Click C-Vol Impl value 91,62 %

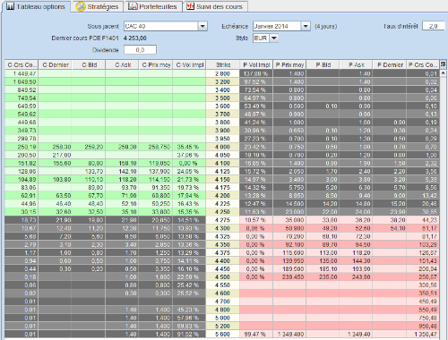[189, 334]
